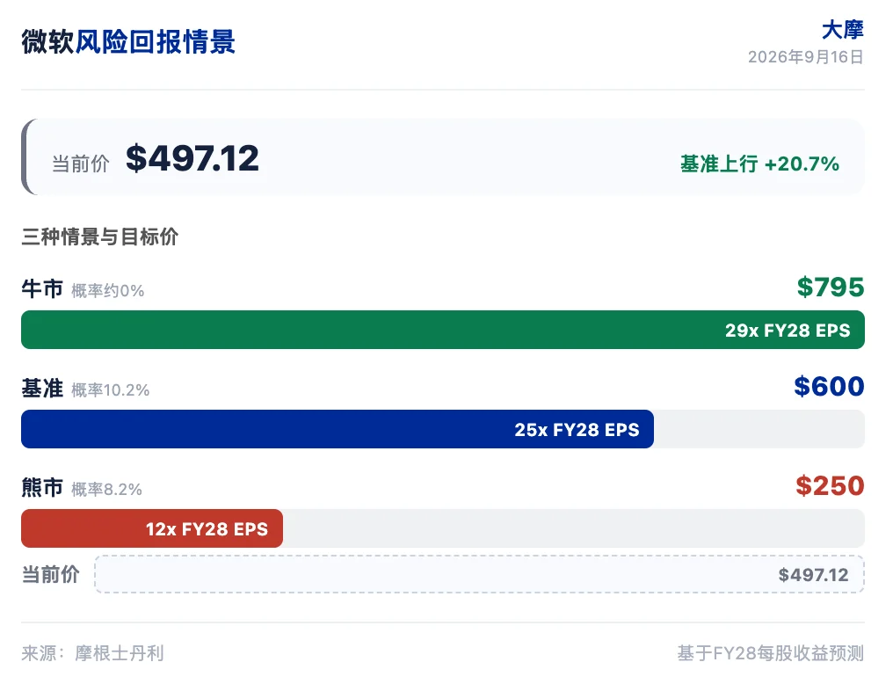The width and height of the screenshot is (893, 684).
Task: Click the 当前价 label in the header card
Action: [80, 164]
